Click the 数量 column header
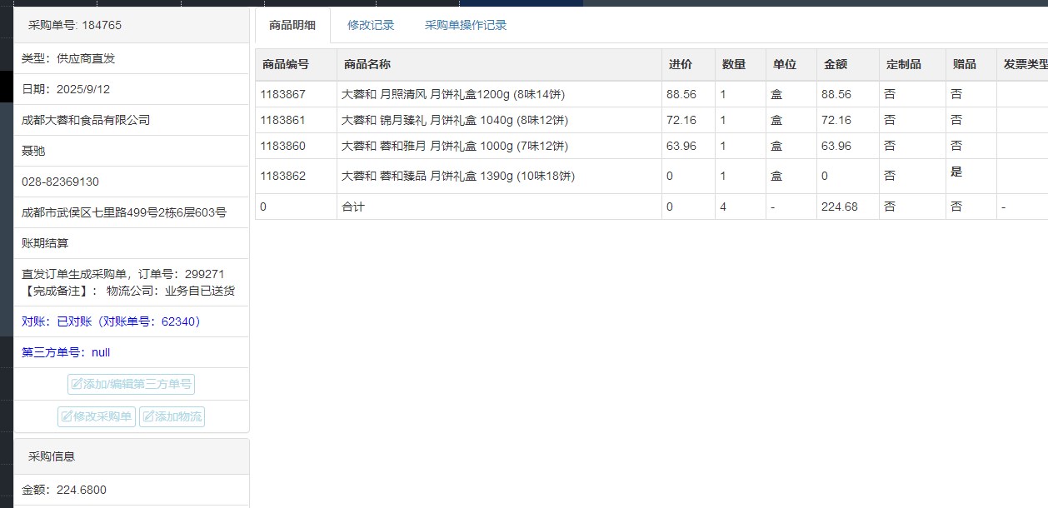The width and height of the screenshot is (1048, 508). 733,64
